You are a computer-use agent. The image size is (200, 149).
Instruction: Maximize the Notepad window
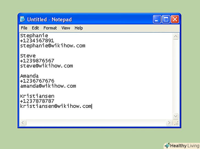(x=166, y=19)
